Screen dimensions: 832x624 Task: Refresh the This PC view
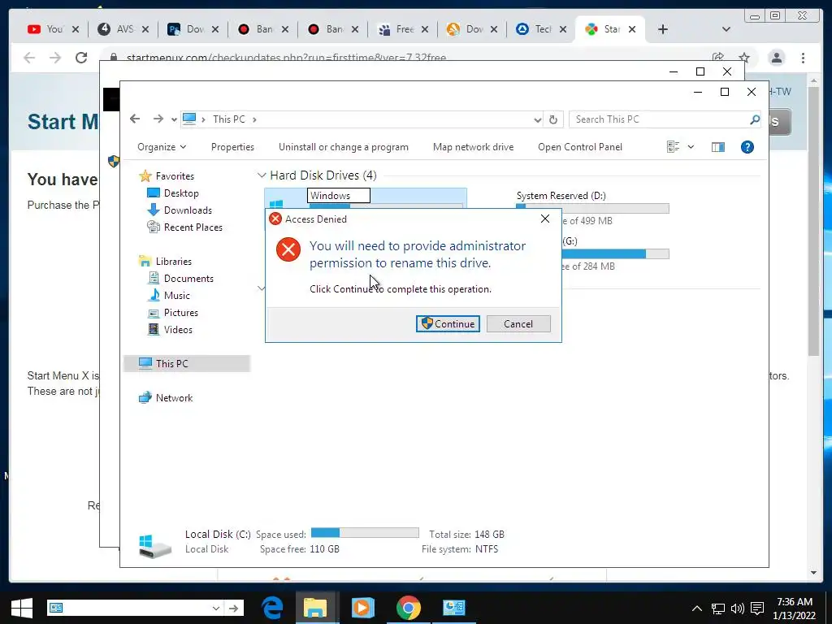[x=552, y=119]
